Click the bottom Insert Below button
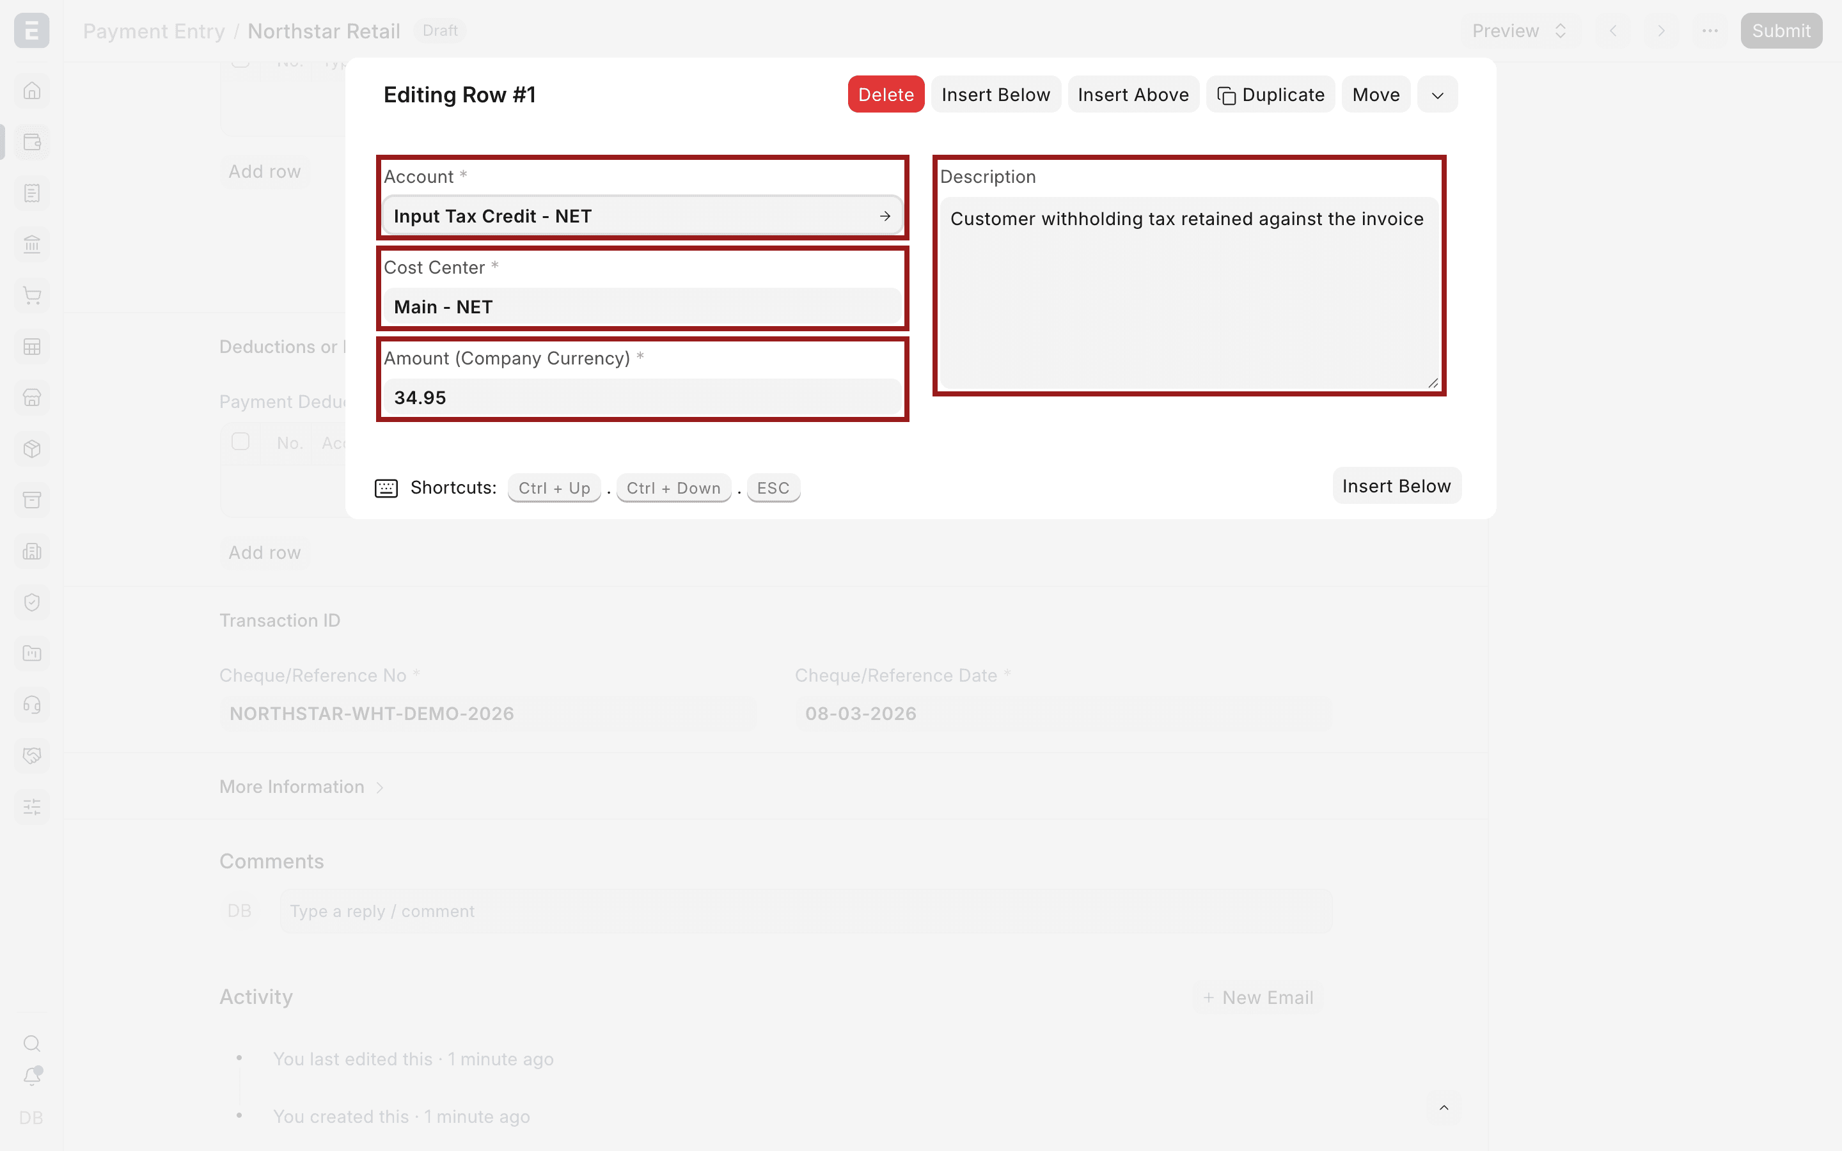1842x1151 pixels. 1397,486
